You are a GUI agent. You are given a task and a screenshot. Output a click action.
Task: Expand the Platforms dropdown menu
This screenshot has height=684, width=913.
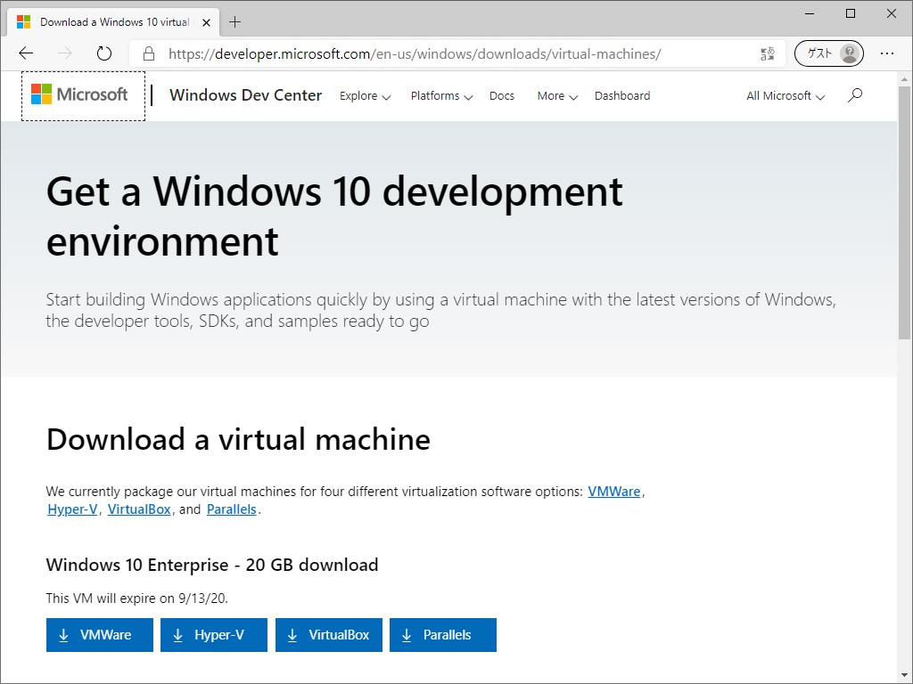[440, 96]
